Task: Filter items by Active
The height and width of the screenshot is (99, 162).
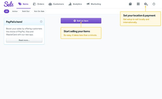Action: [15, 11]
